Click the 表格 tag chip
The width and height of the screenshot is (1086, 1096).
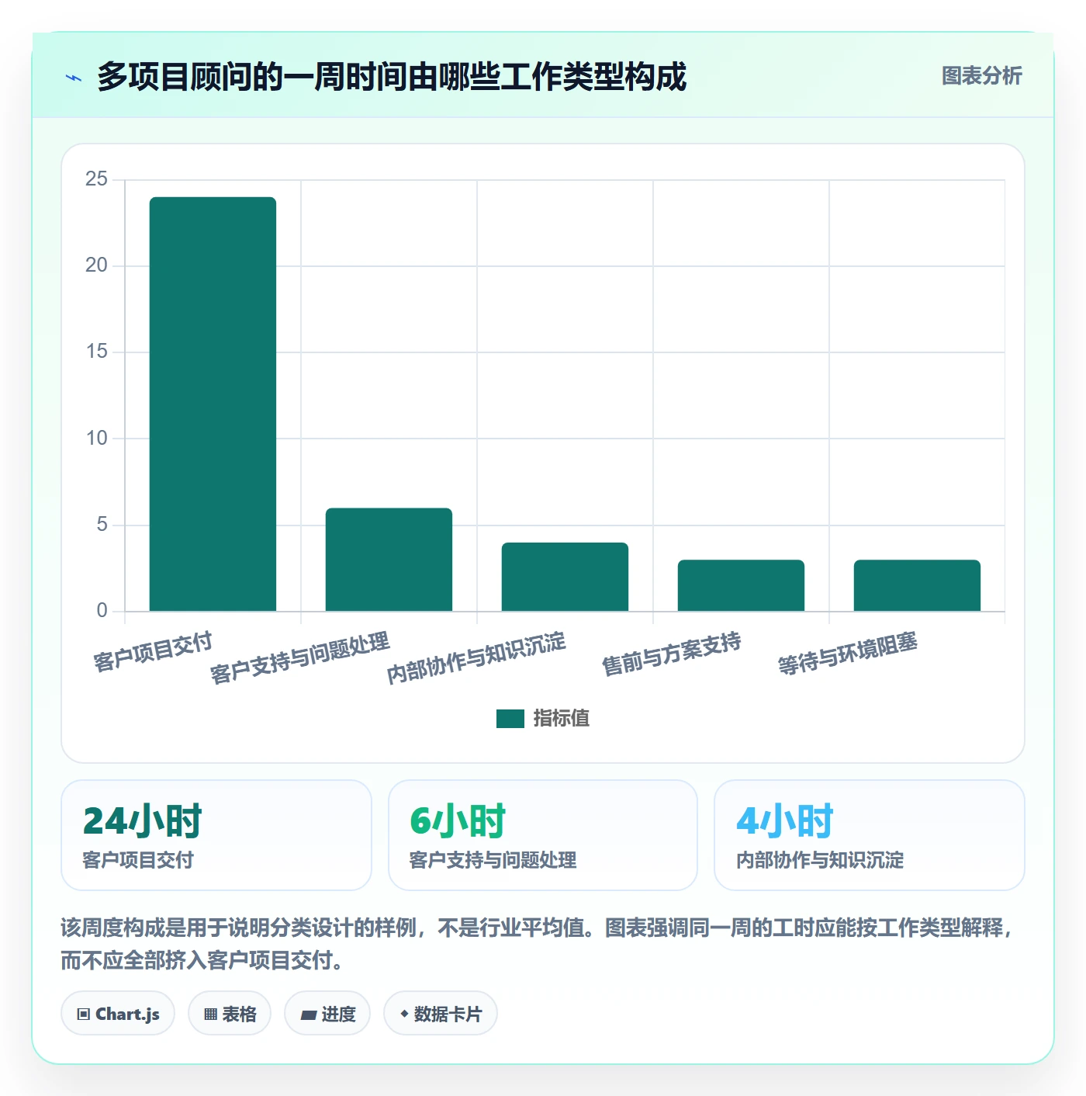coord(230,1014)
